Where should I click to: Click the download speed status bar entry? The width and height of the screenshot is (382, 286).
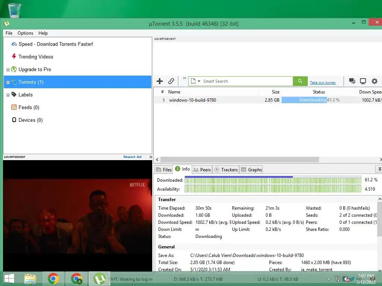coord(198,279)
